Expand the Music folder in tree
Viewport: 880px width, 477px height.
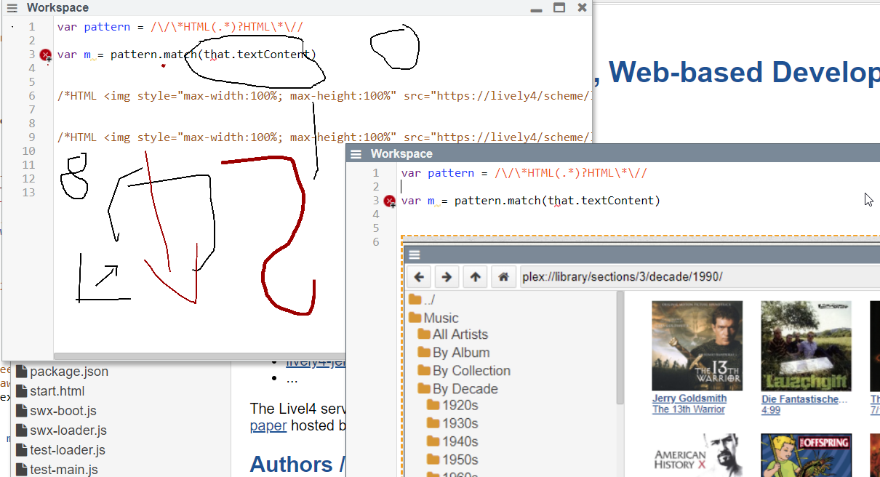[x=440, y=318]
